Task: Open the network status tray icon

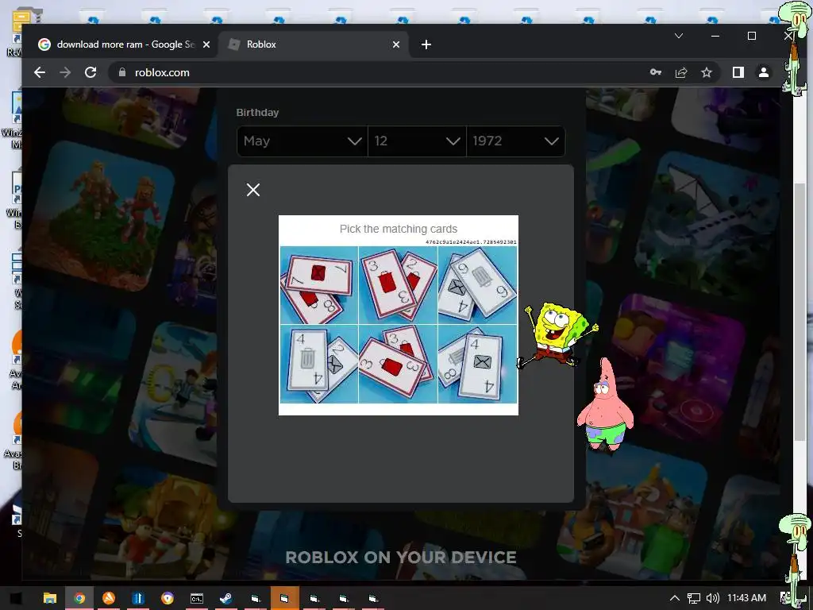Action: [694, 598]
